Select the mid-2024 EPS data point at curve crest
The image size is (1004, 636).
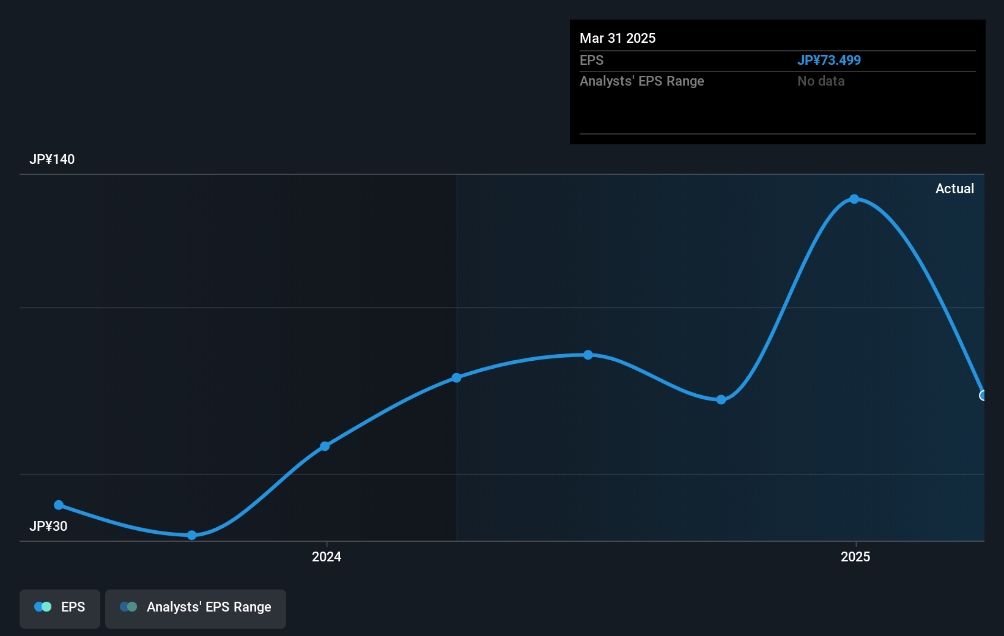(588, 355)
